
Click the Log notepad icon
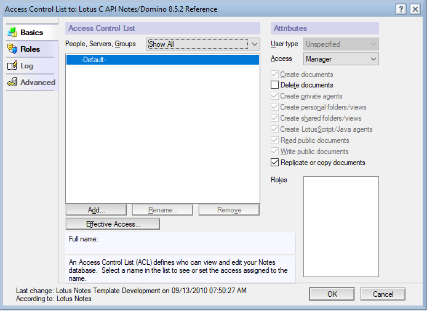click(12, 66)
